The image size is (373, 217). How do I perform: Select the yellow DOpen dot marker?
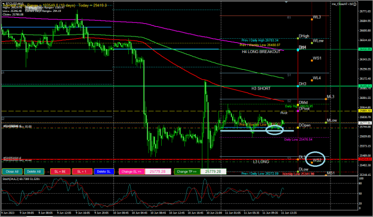(298, 128)
